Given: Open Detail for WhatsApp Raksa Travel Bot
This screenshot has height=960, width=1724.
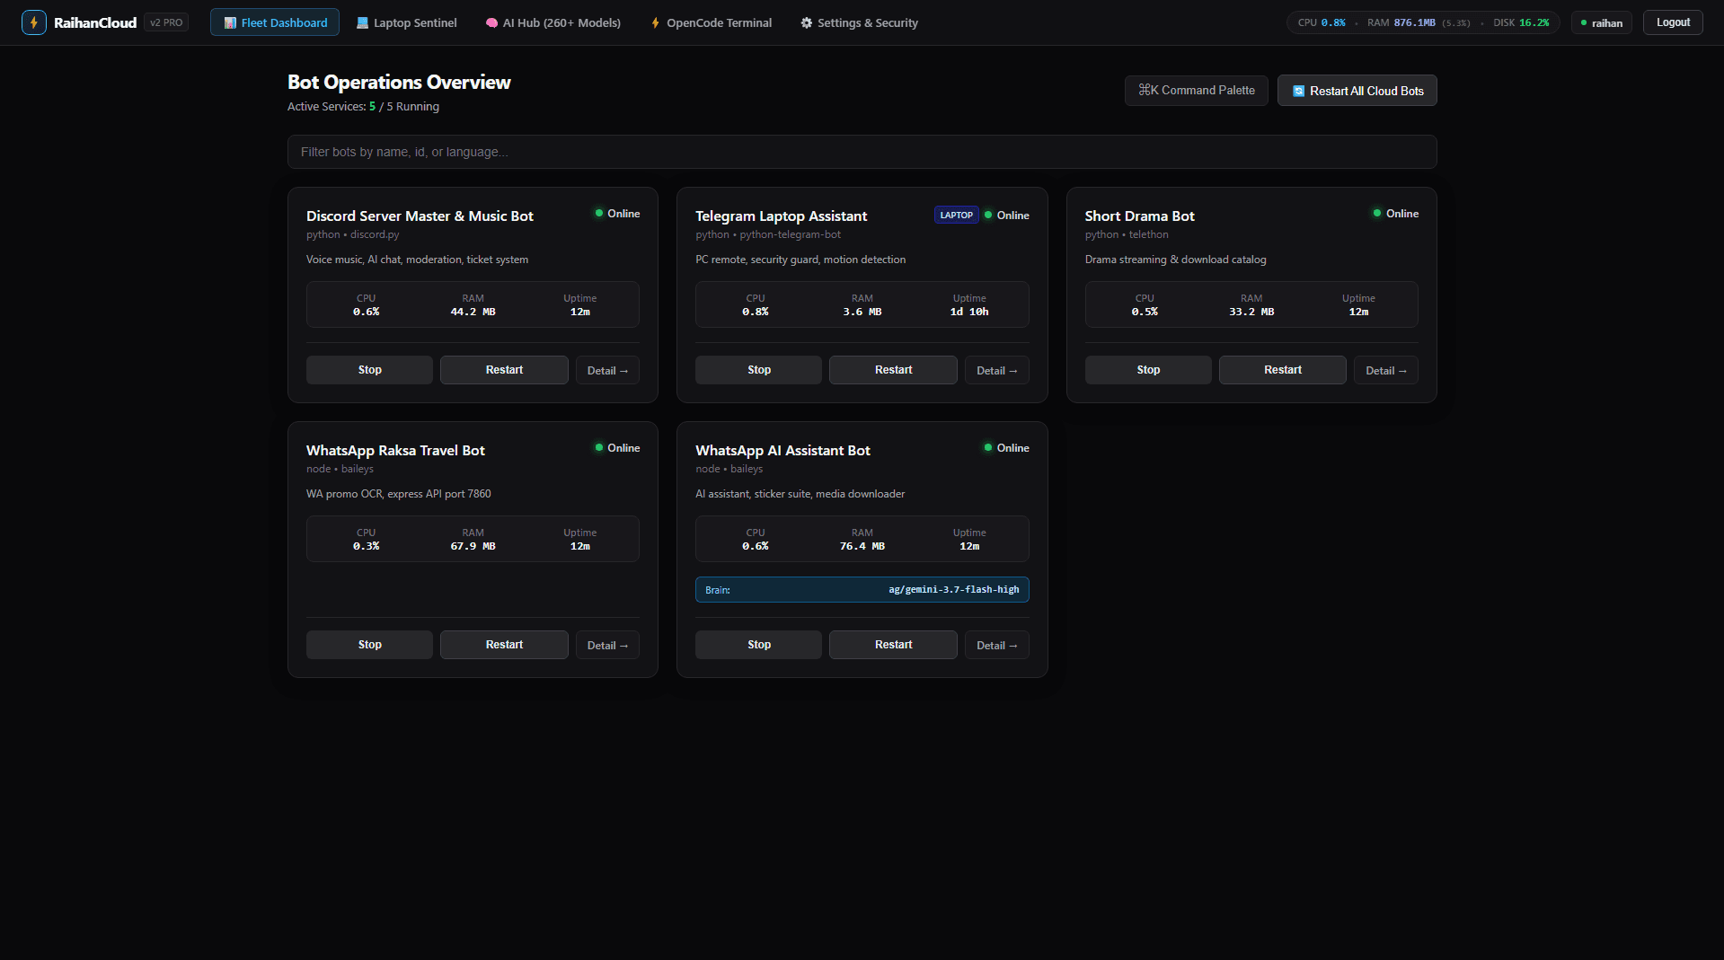Looking at the screenshot, I should [x=607, y=645].
